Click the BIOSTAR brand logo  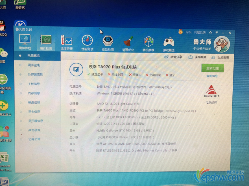211,91
